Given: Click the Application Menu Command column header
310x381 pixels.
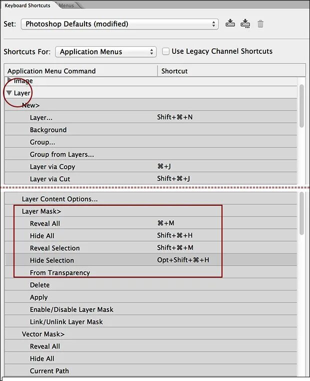Looking at the screenshot, I should click(x=81, y=71).
